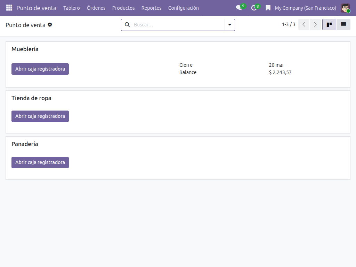This screenshot has width=356, height=267.
Task: Open the Configuración menu
Action: click(x=184, y=8)
